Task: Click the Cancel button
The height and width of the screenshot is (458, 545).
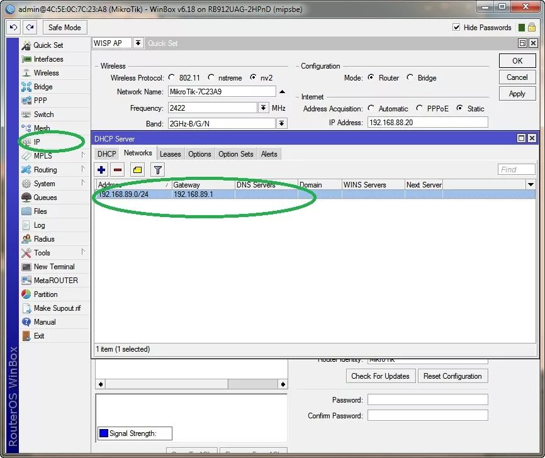Action: [517, 77]
